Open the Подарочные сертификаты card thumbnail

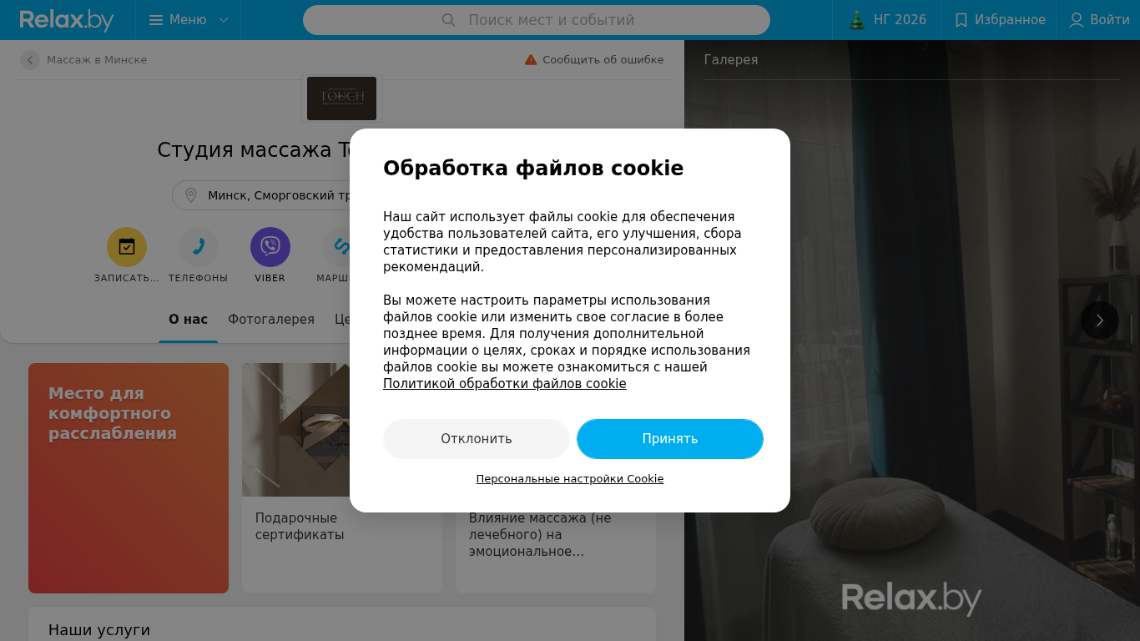[x=296, y=430]
